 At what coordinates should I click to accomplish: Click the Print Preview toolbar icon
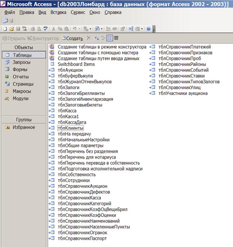click(x=39, y=29)
